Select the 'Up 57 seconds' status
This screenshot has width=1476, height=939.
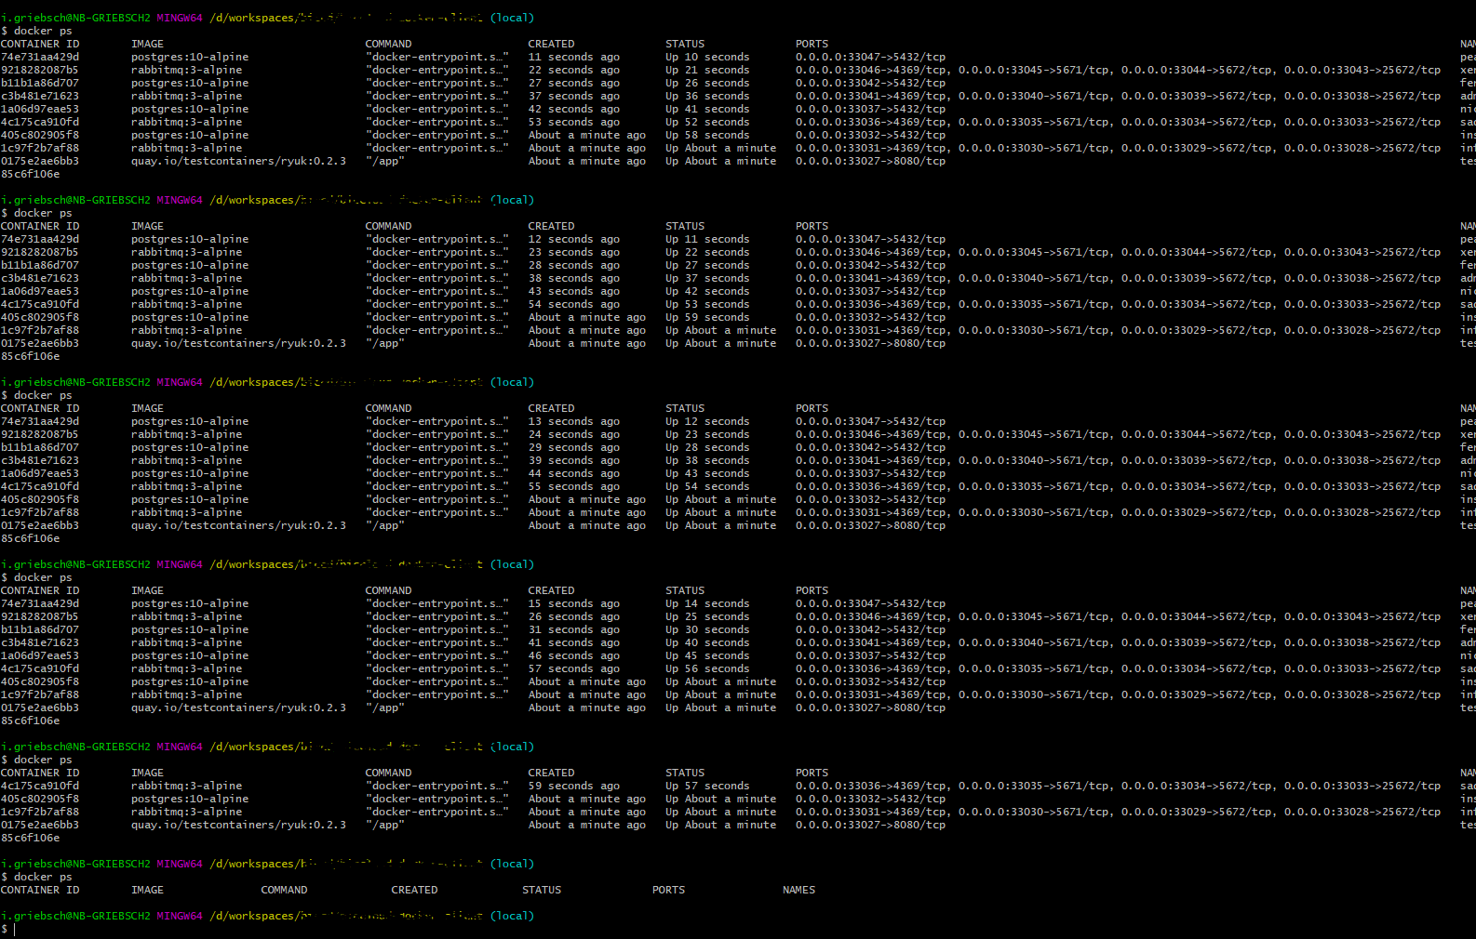click(707, 786)
